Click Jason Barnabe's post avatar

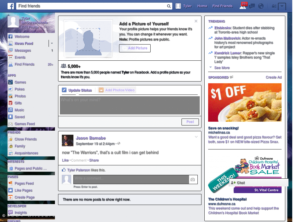coord(68,140)
